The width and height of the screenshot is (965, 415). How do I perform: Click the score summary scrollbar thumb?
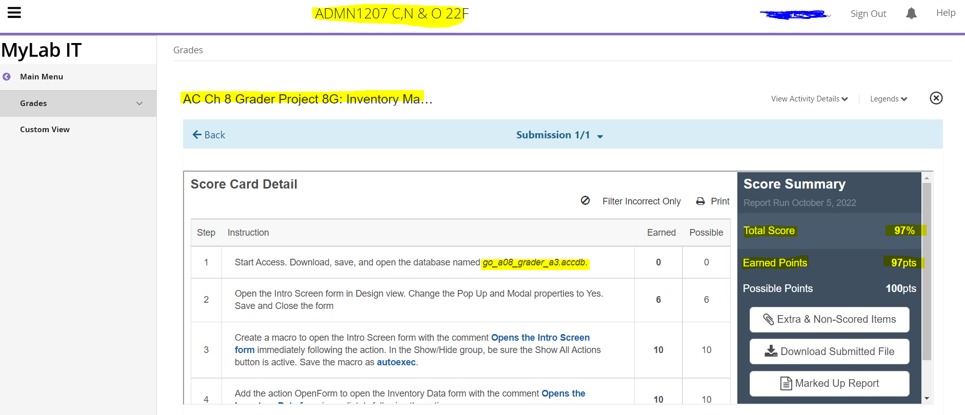927,272
